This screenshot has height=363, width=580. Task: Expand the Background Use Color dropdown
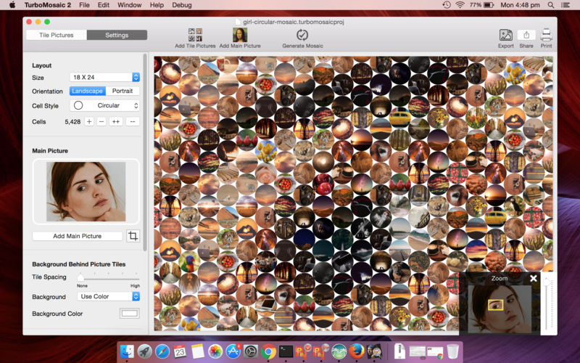click(x=108, y=296)
